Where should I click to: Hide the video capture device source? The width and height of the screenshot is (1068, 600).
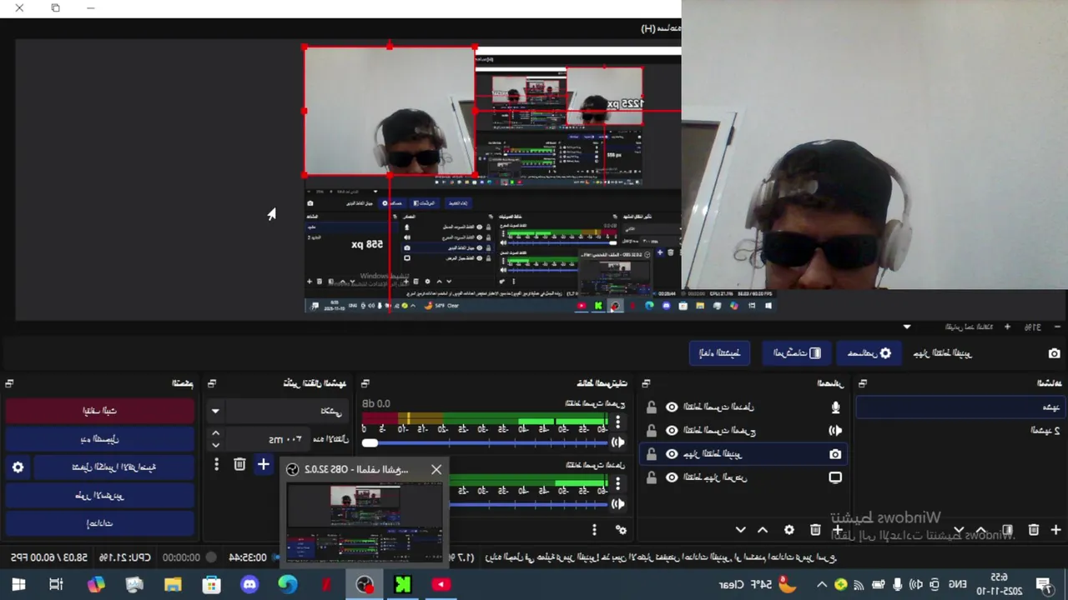672,454
